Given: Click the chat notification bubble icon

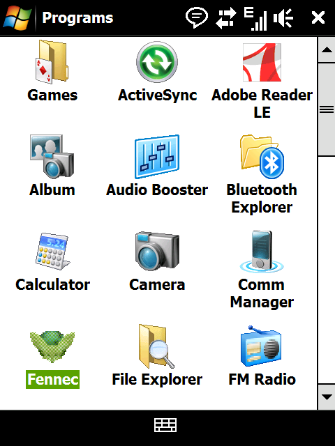Looking at the screenshot, I should (x=197, y=17).
